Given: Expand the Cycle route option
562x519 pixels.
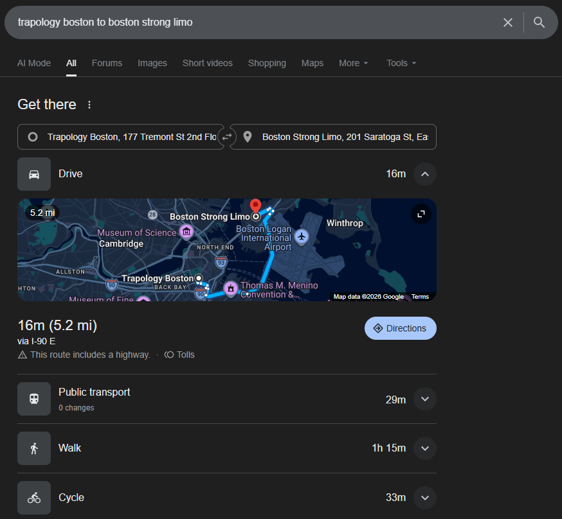Looking at the screenshot, I should point(424,498).
